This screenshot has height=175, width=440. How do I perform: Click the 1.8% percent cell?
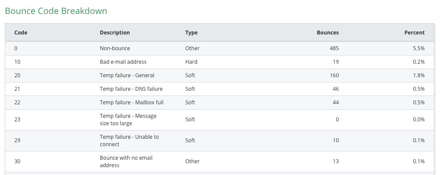tap(418, 75)
